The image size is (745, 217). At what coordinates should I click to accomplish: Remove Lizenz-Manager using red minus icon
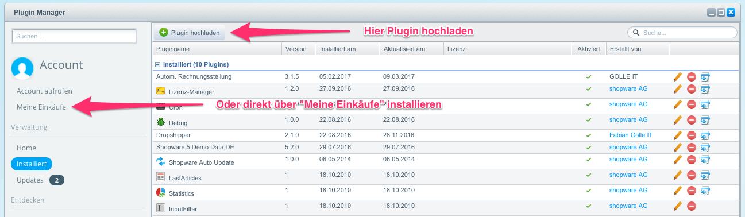[692, 89]
